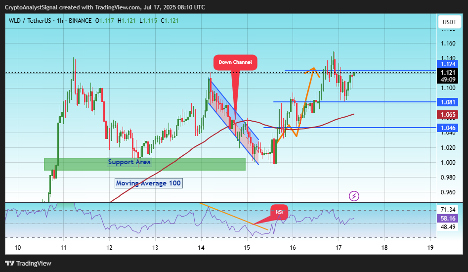This screenshot has height=272, width=468.
Task: Click date 14 on the time axis
Action: [201, 247]
